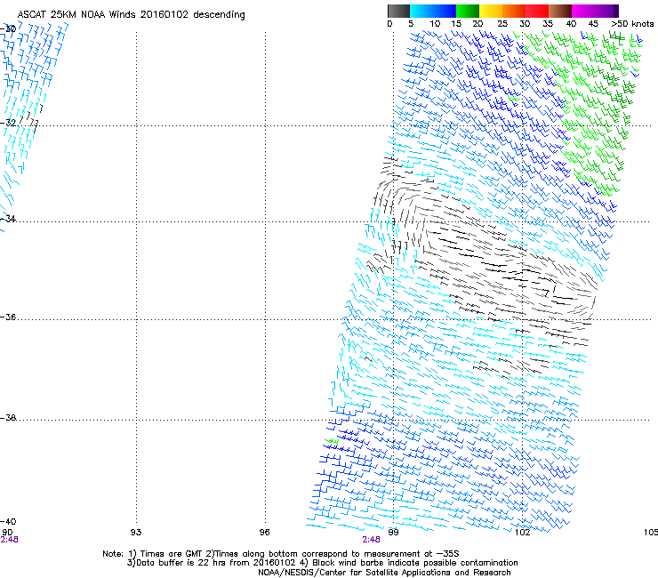Click the latitude label -38
658x578 pixels.
pos(8,418)
